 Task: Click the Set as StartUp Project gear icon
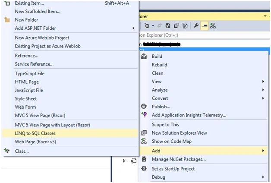point(144,168)
